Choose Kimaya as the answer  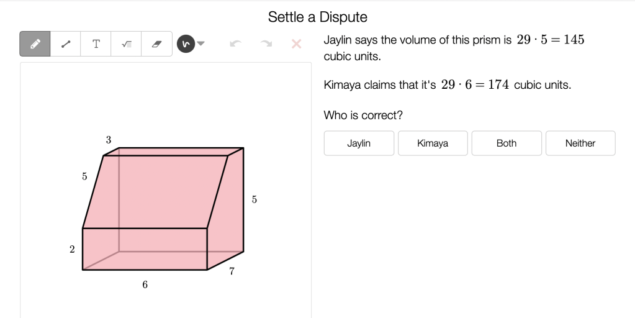click(433, 143)
